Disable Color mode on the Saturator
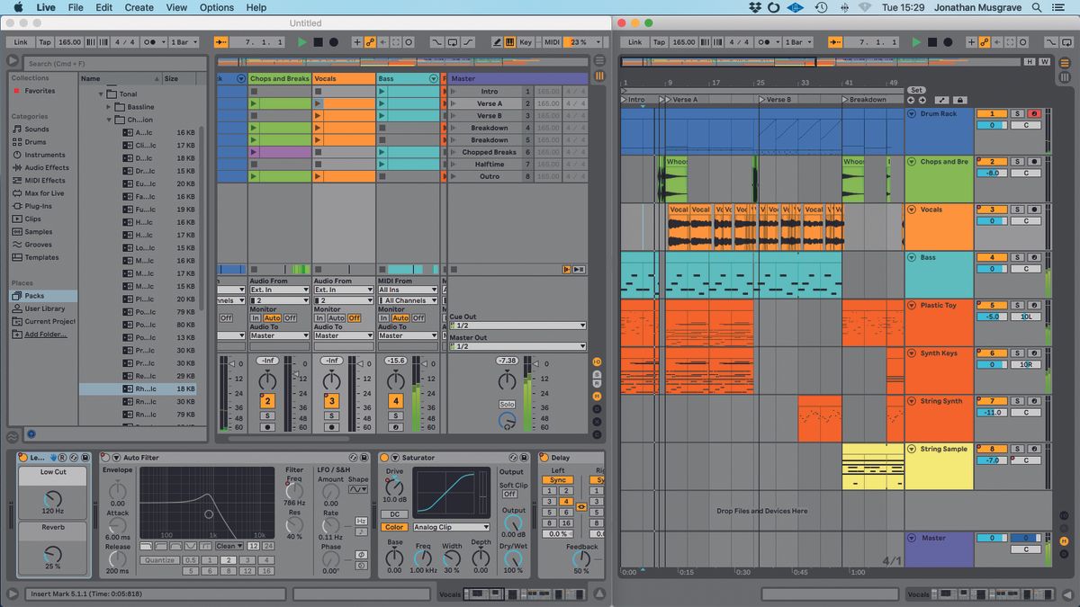Image resolution: width=1080 pixels, height=607 pixels. coord(394,527)
